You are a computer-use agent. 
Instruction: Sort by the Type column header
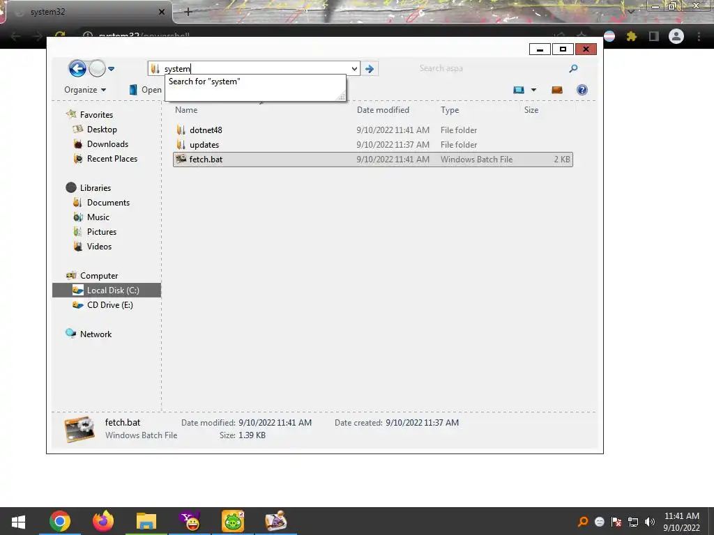click(x=450, y=109)
